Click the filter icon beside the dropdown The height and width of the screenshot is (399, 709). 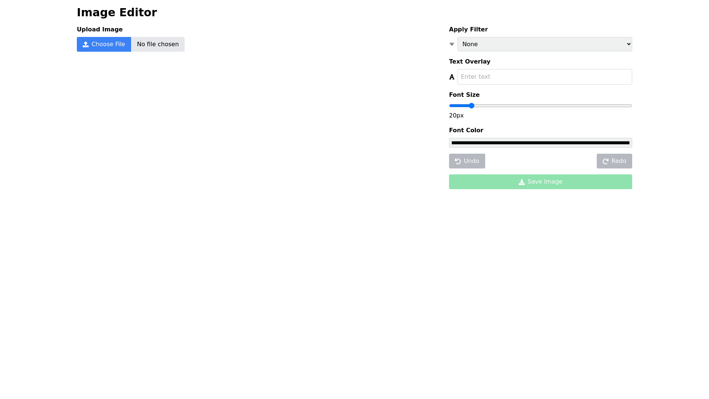point(452,44)
